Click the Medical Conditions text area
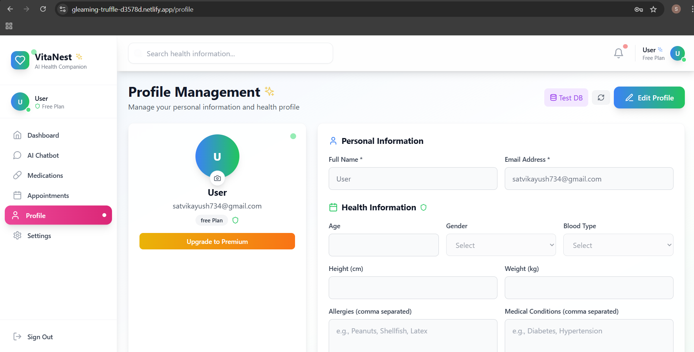This screenshot has width=694, height=352. point(589,336)
